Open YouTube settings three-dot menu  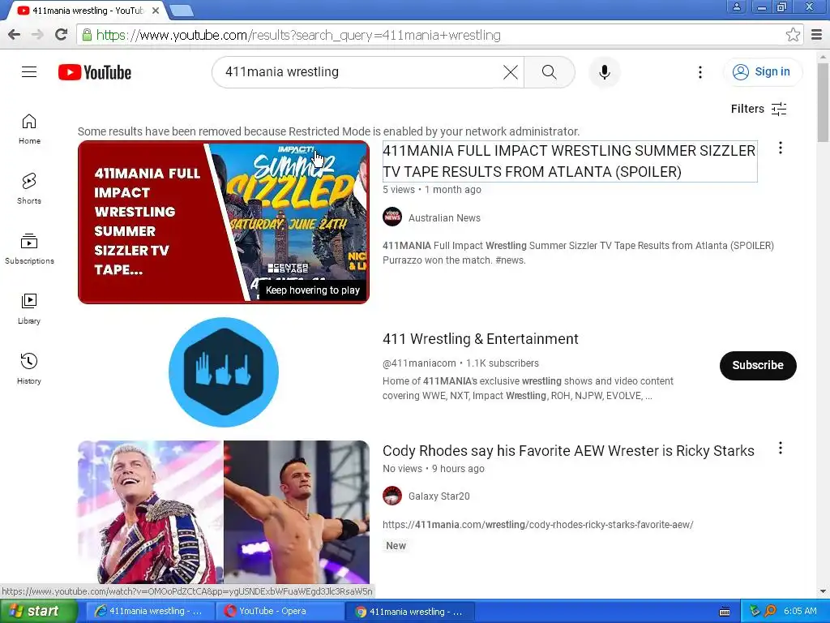(700, 72)
